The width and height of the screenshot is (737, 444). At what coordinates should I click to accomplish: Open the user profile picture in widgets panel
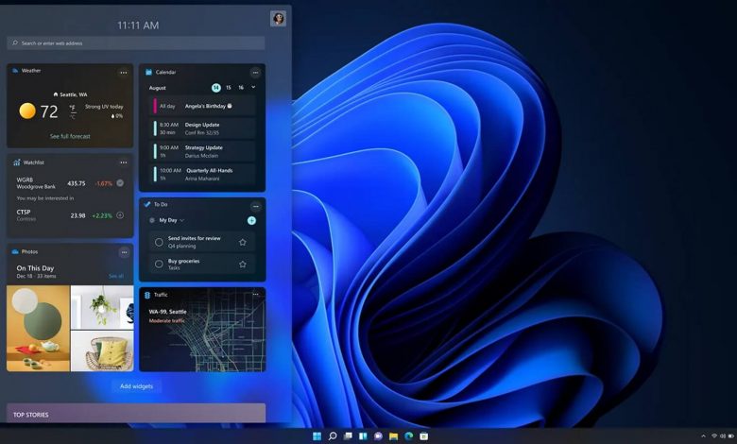pyautogui.click(x=278, y=18)
